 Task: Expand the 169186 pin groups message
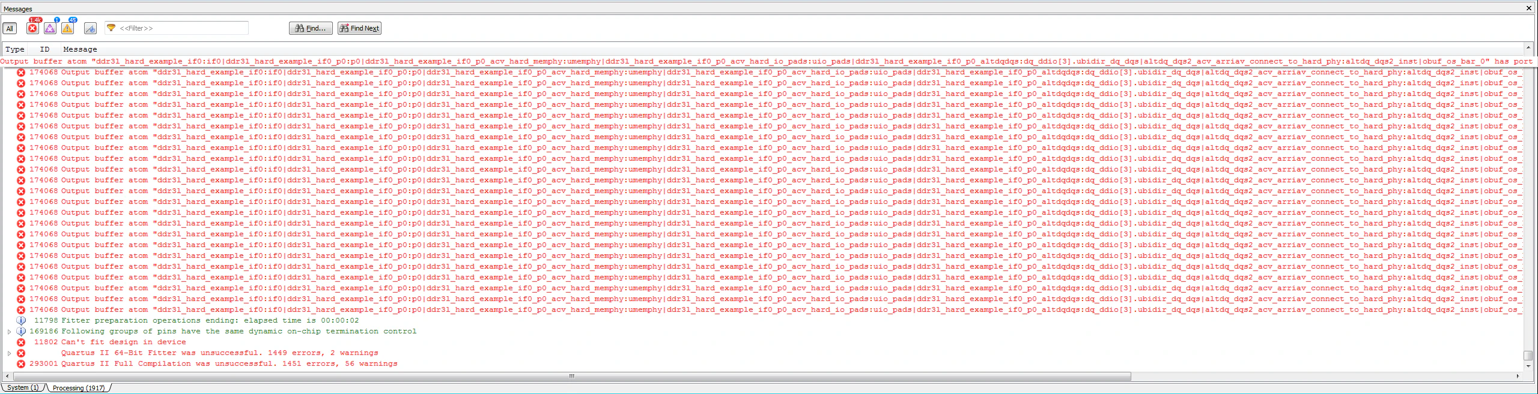click(x=9, y=332)
